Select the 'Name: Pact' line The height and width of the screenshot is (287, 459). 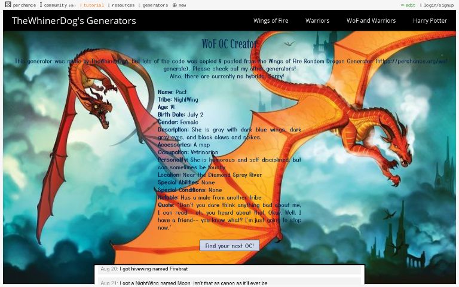click(x=172, y=92)
